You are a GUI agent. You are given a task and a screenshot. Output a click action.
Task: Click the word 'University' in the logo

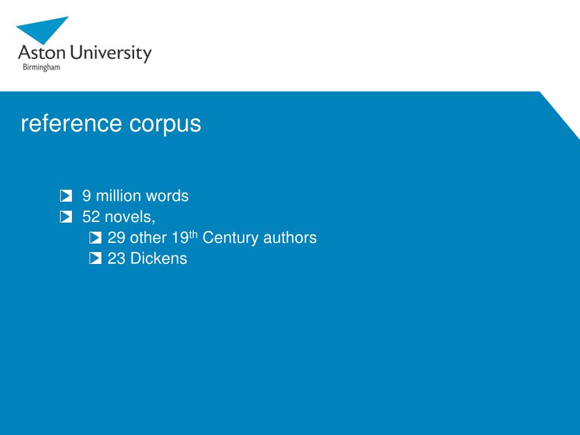(x=111, y=53)
